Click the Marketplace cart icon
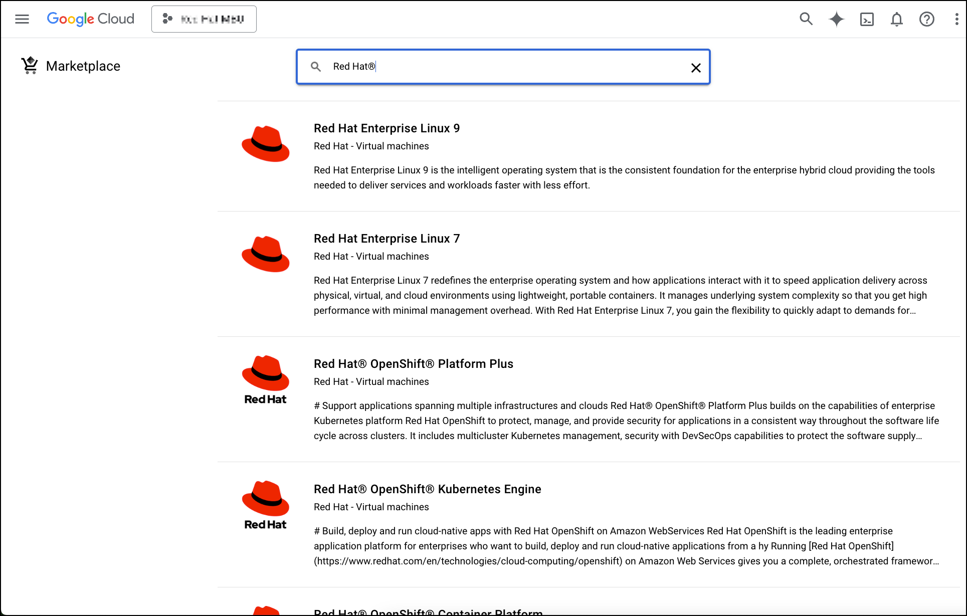This screenshot has height=616, width=967. click(30, 66)
